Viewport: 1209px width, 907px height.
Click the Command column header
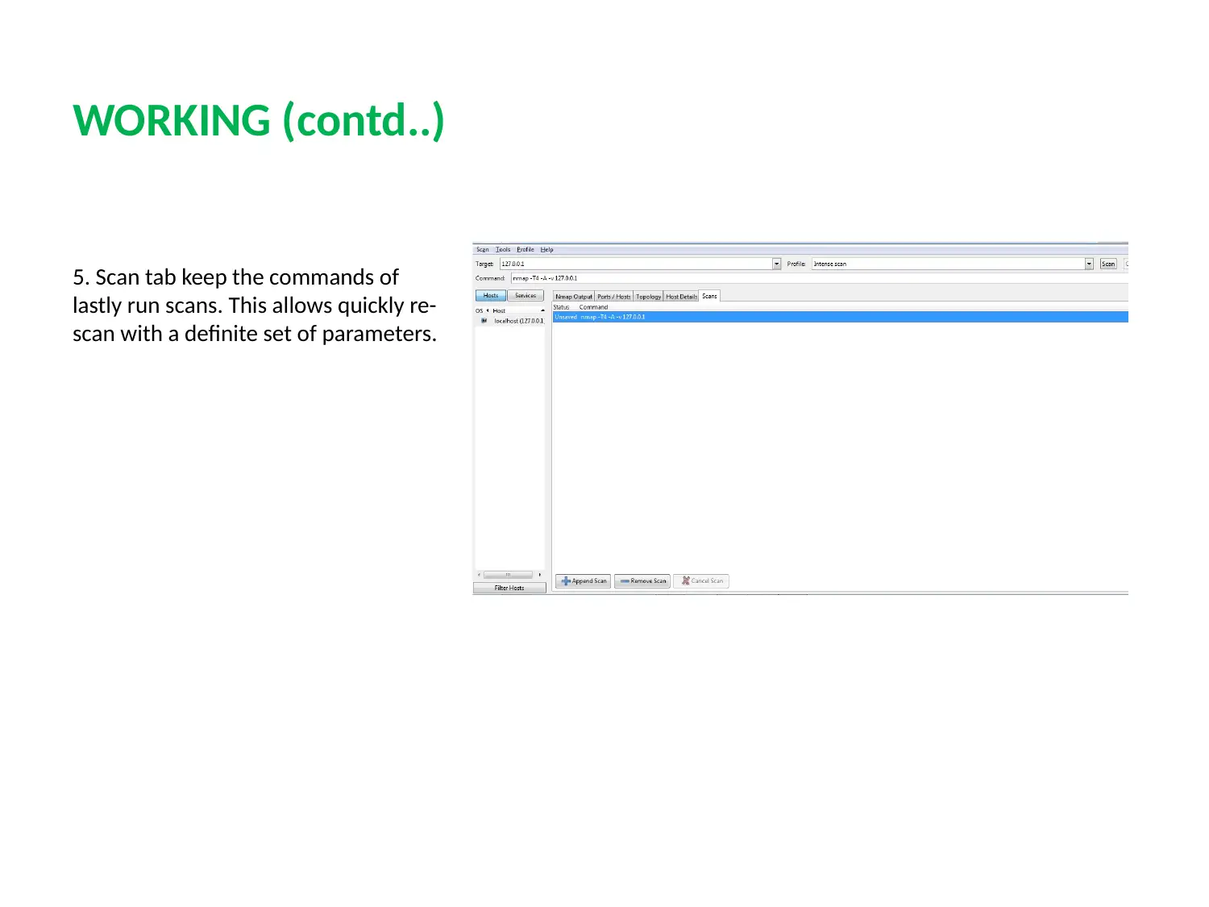pos(594,307)
